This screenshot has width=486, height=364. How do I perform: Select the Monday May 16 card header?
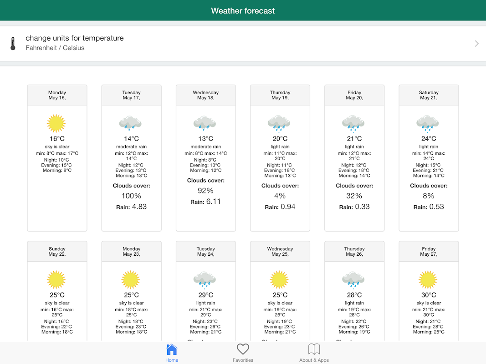57,95
